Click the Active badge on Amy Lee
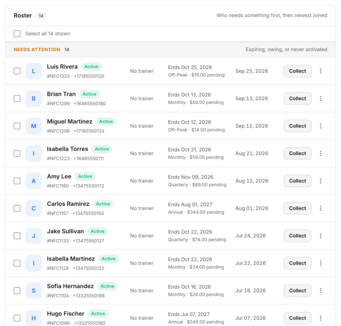 tap(85, 176)
